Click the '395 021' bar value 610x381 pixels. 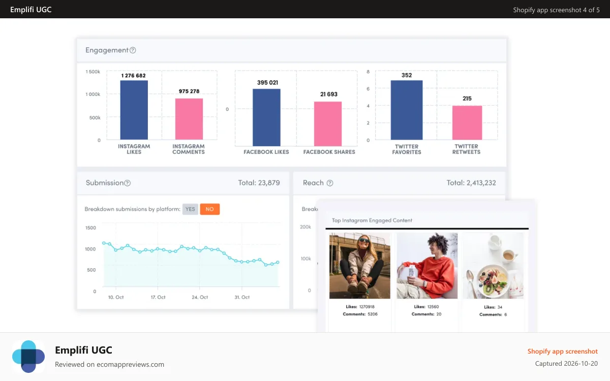point(268,82)
